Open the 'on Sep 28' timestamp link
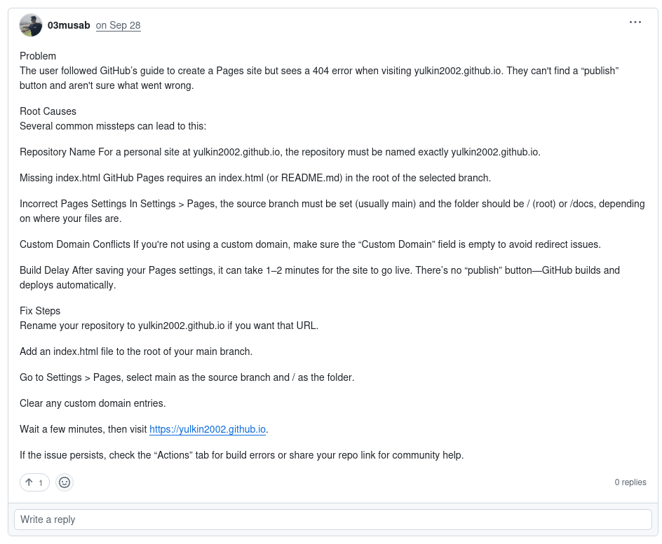This screenshot has width=662, height=544. [x=118, y=25]
